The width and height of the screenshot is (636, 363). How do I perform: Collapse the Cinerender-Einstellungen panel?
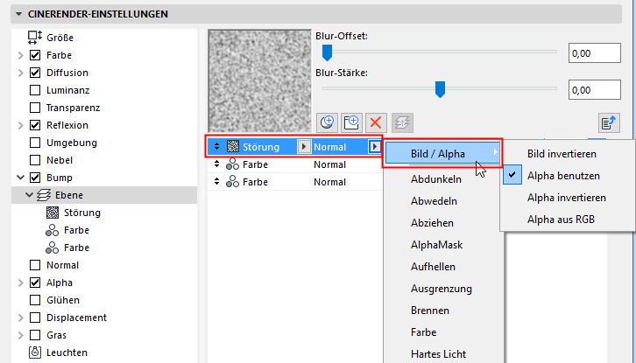click(18, 14)
